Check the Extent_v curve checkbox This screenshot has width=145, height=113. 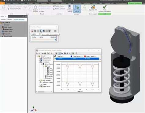(46, 78)
